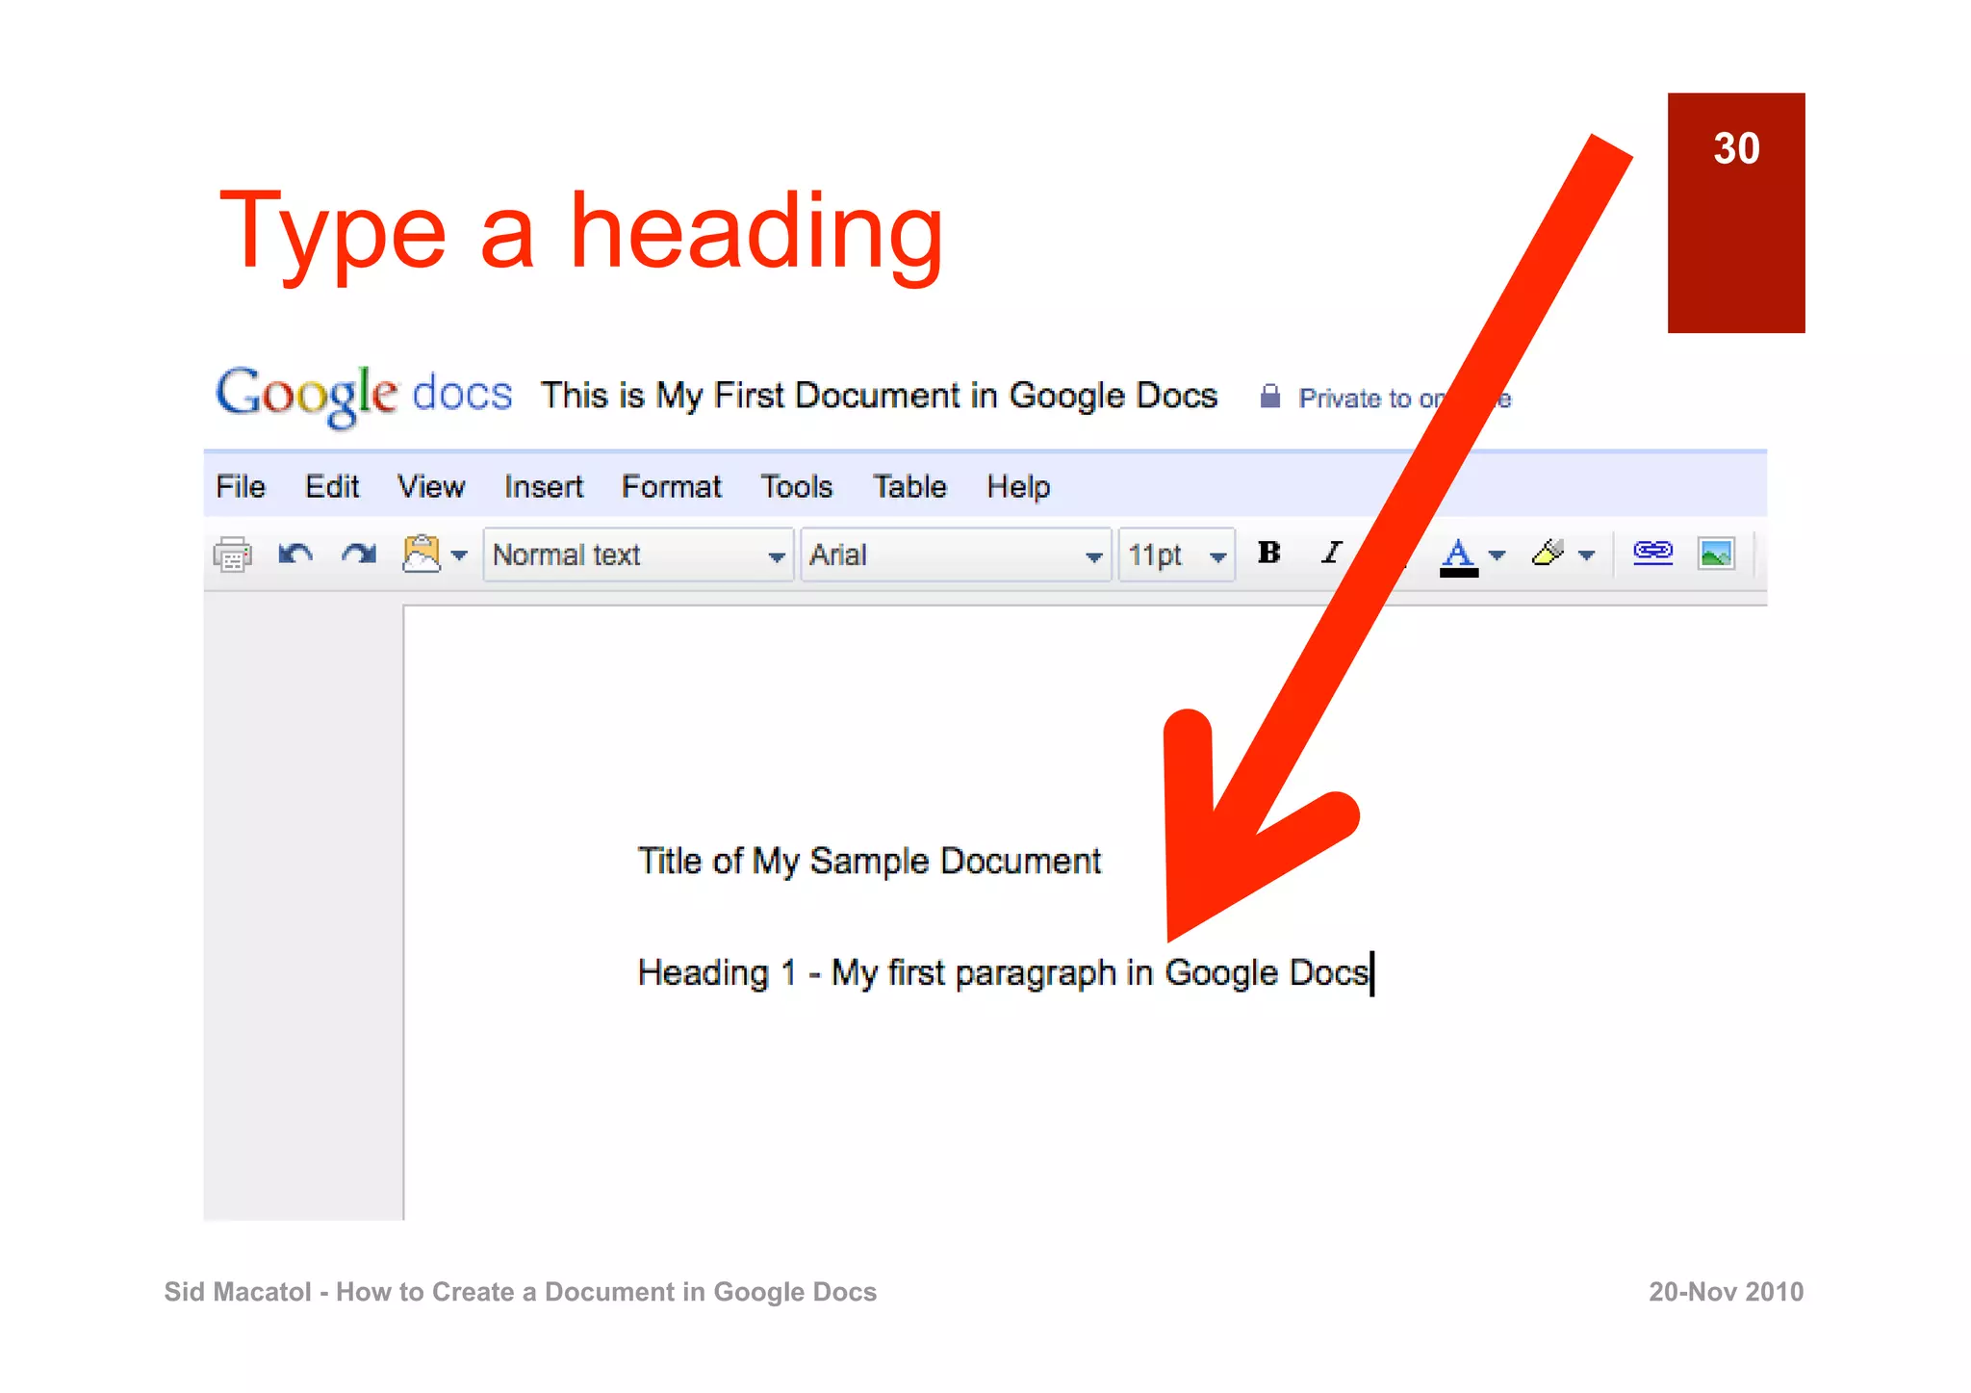
Task: Open the Format menu
Action: point(671,486)
